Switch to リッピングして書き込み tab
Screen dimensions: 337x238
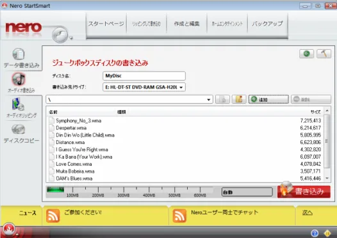pos(146,24)
